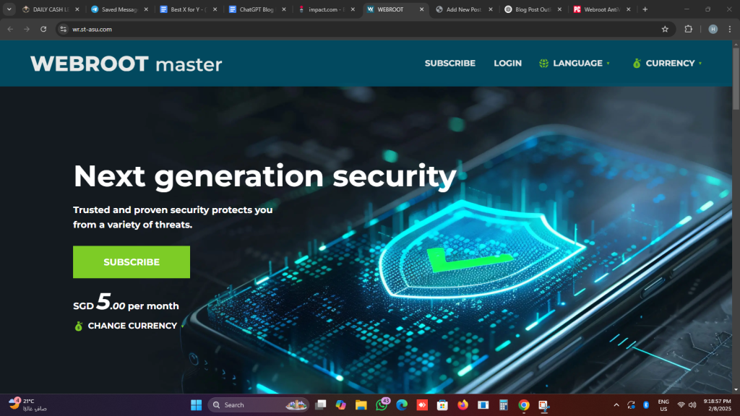The image size is (740, 416).
Task: Reload the current page
Action: pos(43,29)
